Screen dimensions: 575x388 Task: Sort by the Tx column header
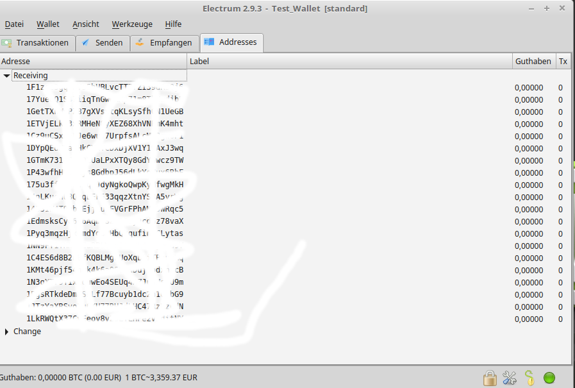pos(563,61)
